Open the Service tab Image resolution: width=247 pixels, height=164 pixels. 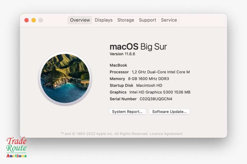169,20
